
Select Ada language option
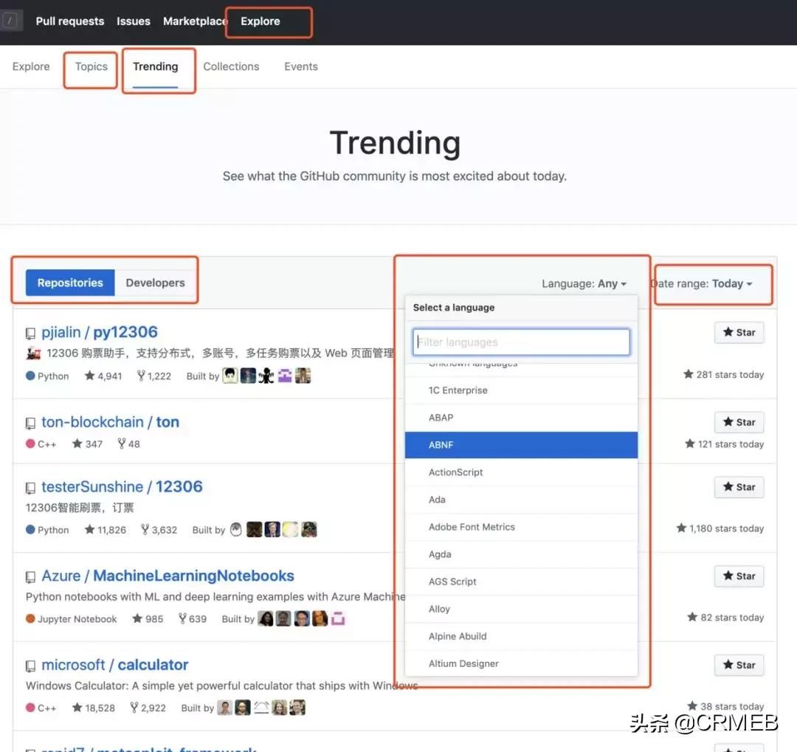coord(521,500)
